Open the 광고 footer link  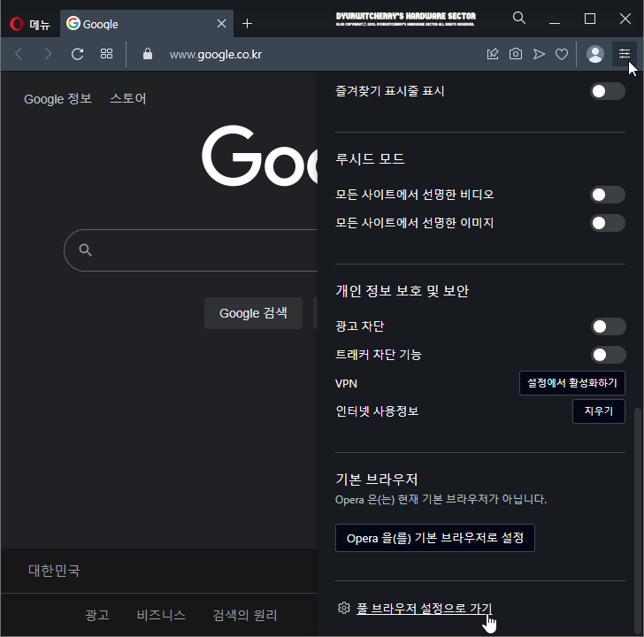97,615
